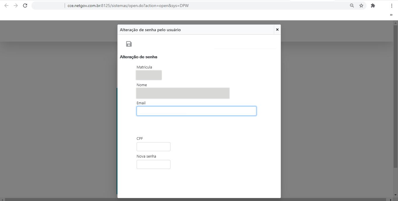Expand the bookmarks overflow chevron

click(391, 15)
